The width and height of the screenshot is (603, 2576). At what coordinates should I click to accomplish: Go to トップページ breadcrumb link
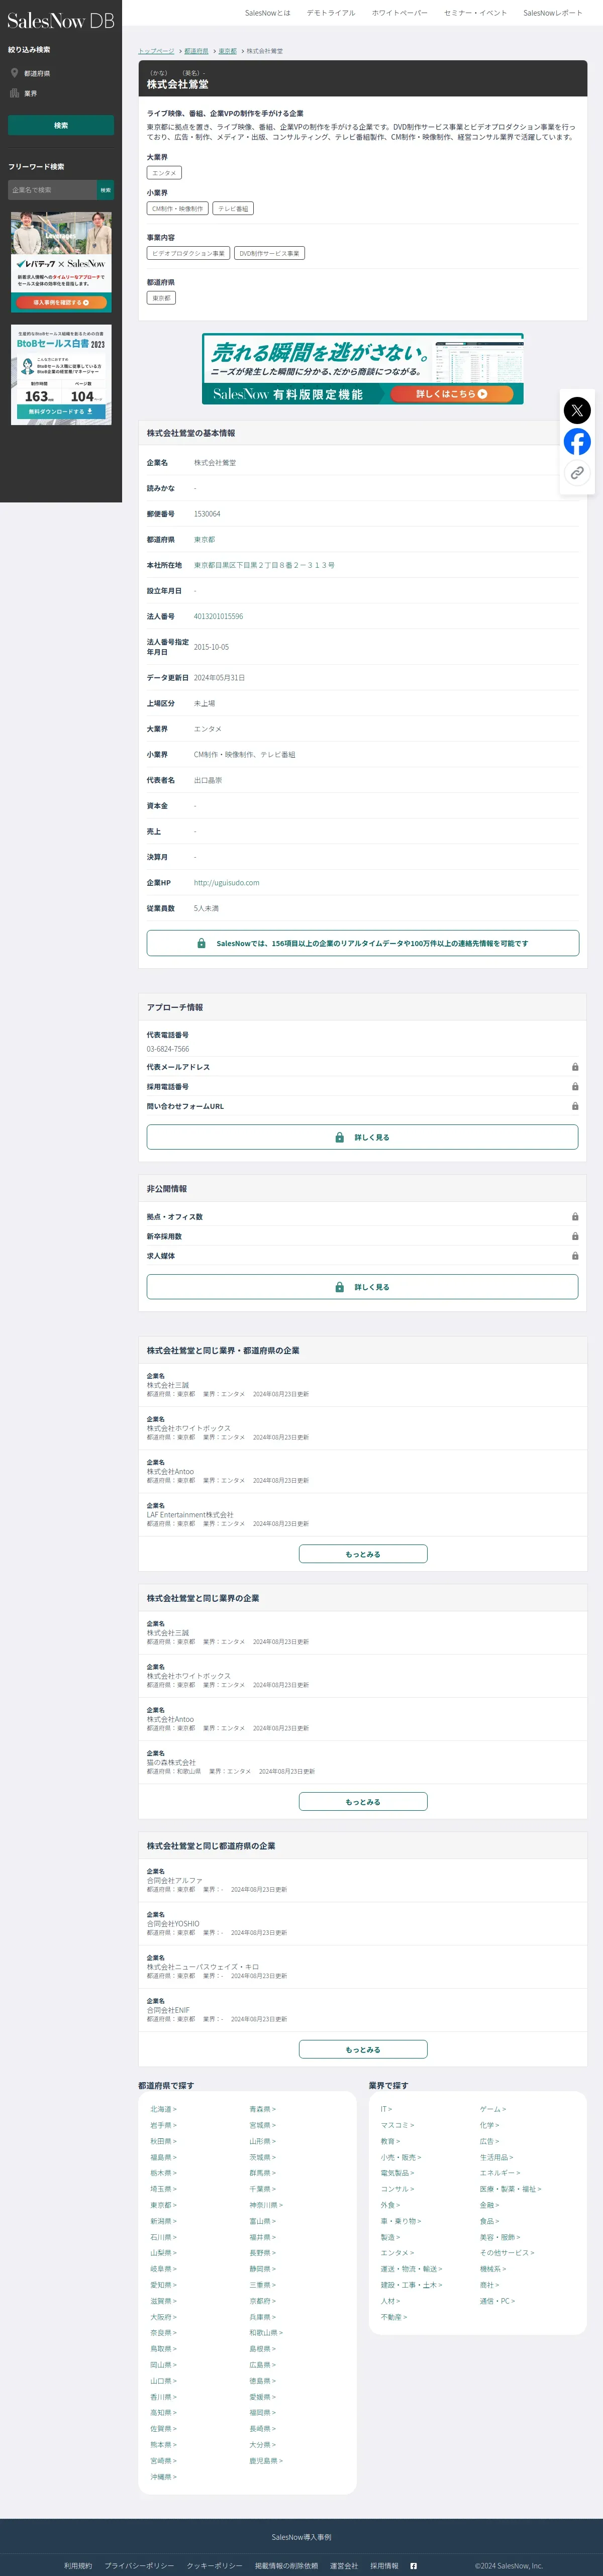pos(156,51)
